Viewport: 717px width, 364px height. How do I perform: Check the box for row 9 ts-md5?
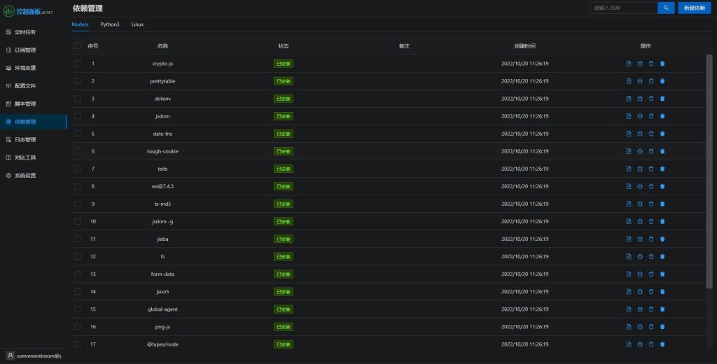click(x=78, y=204)
